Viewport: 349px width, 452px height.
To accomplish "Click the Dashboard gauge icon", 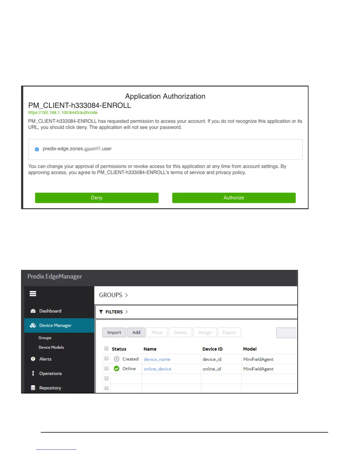I will (33, 311).
